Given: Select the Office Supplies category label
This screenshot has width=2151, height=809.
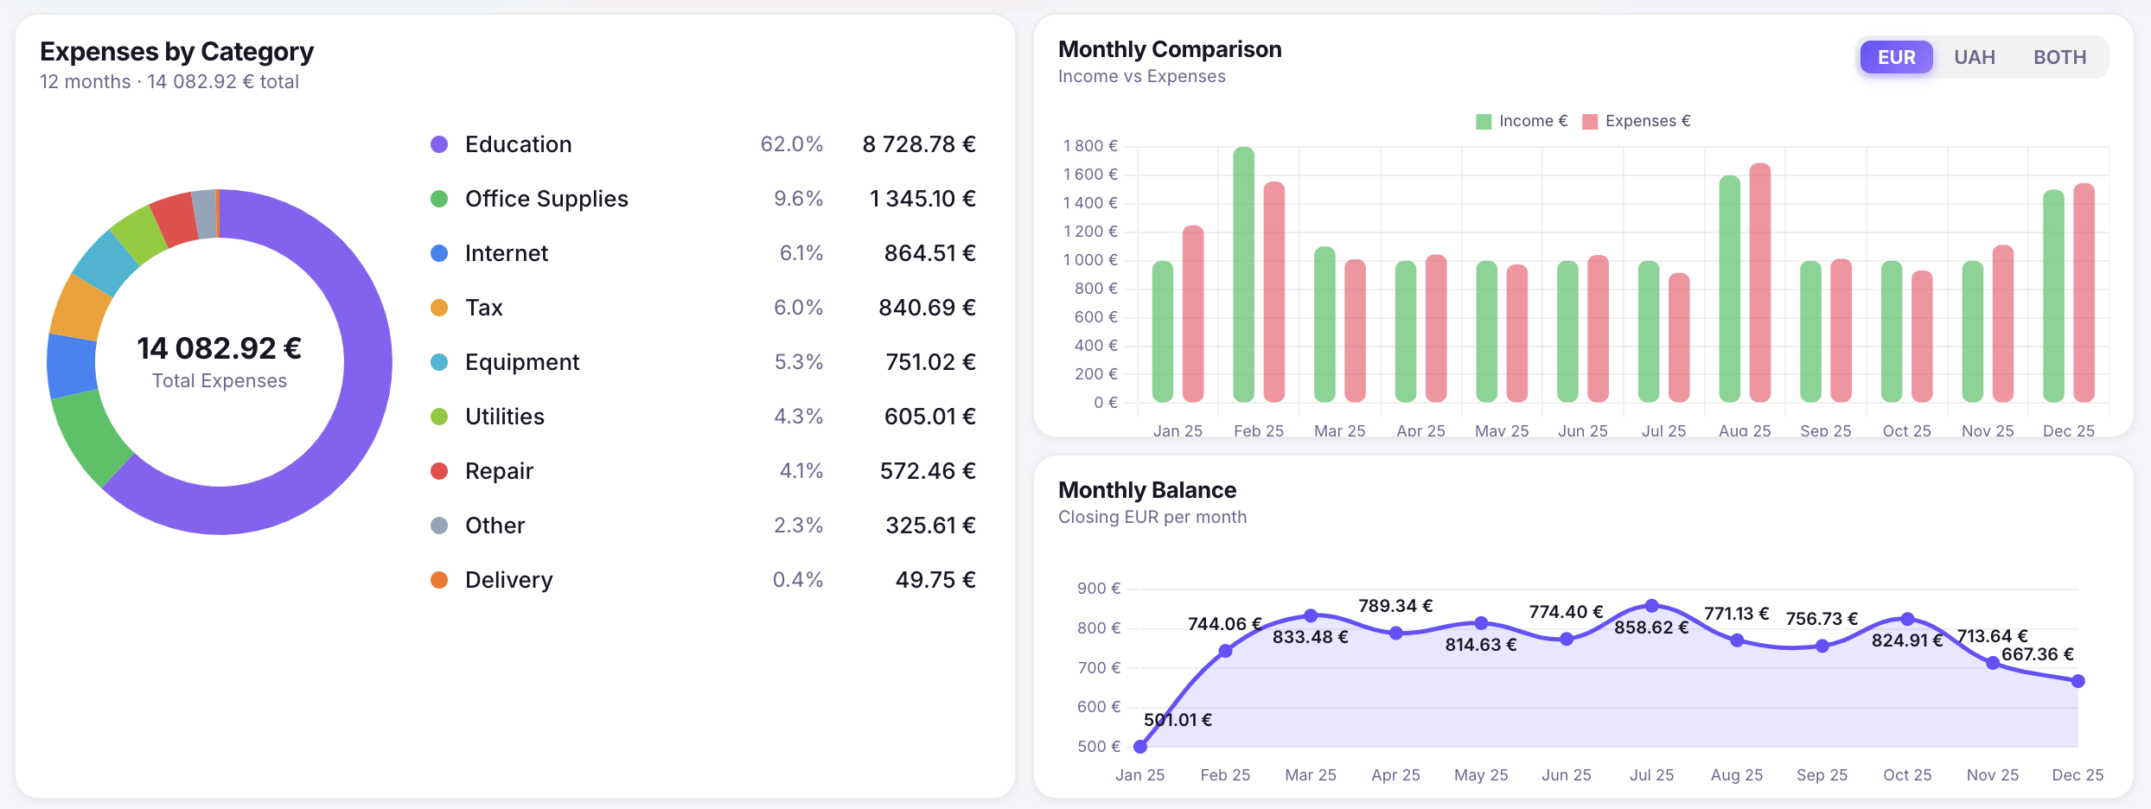Looking at the screenshot, I should pyautogui.click(x=546, y=199).
